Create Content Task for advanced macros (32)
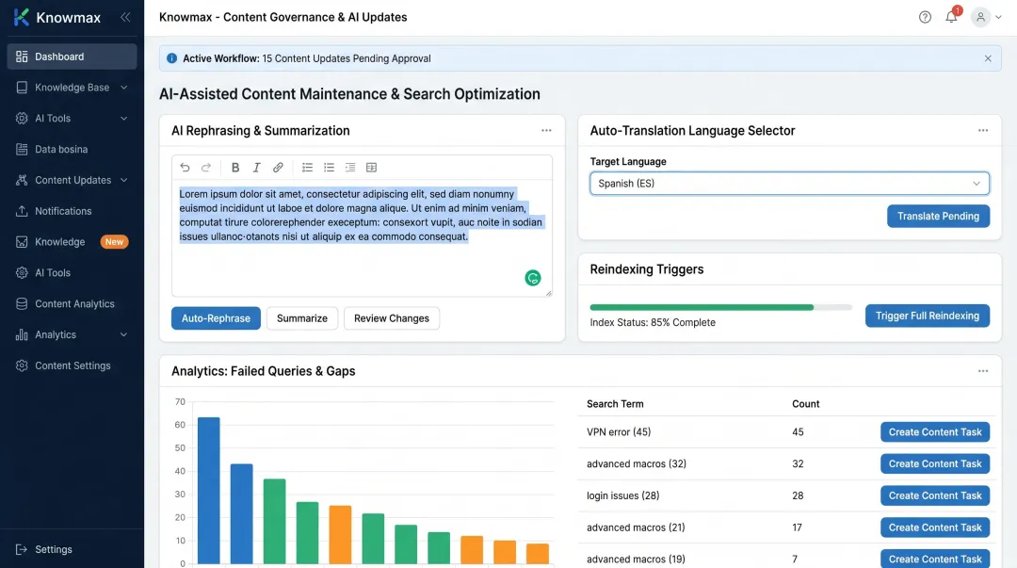The width and height of the screenshot is (1017, 568). pos(935,463)
